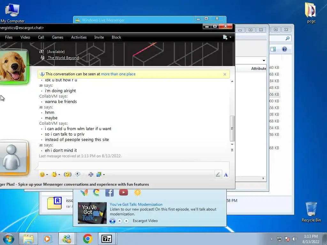The height and width of the screenshot is (245, 327).
Task: Open the Files menu
Action: pyautogui.click(x=9, y=37)
